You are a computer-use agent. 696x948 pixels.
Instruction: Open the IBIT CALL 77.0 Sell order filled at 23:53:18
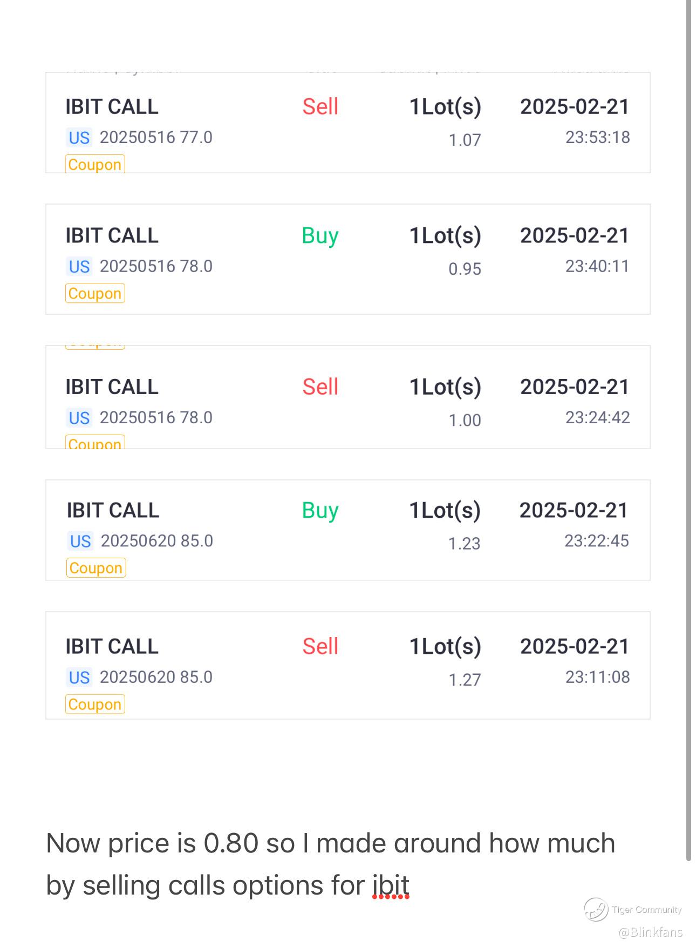[347, 123]
